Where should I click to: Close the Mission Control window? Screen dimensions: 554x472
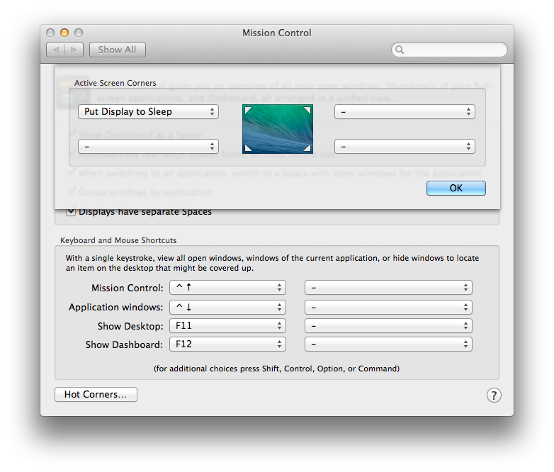pos(50,33)
